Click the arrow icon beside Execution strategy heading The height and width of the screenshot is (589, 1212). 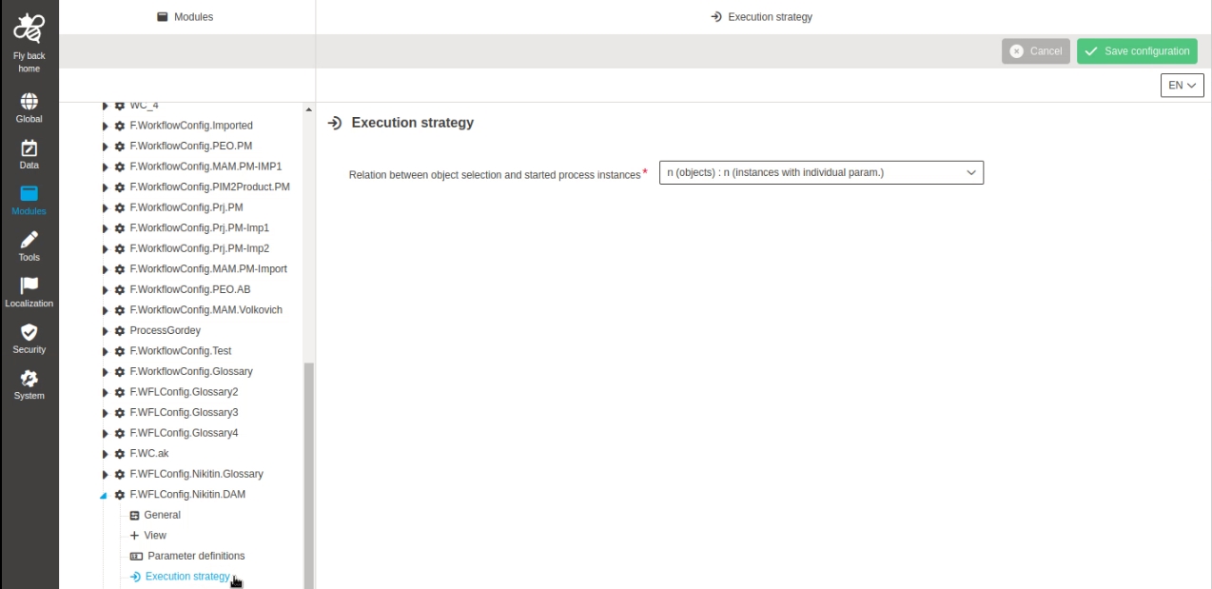[334, 123]
